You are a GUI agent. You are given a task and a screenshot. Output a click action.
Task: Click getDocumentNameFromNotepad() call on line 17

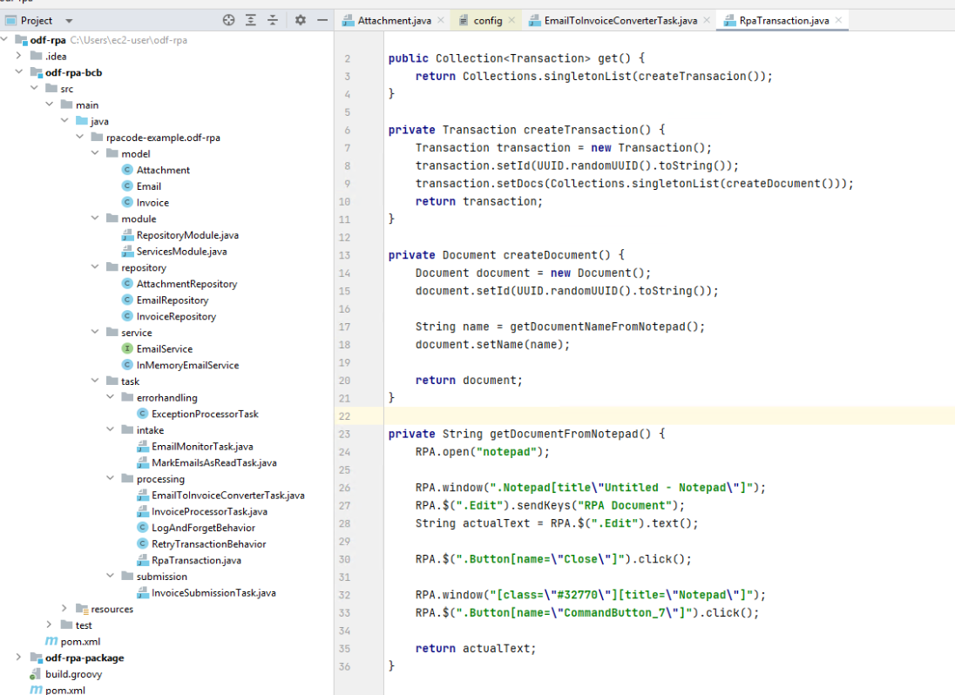(604, 327)
